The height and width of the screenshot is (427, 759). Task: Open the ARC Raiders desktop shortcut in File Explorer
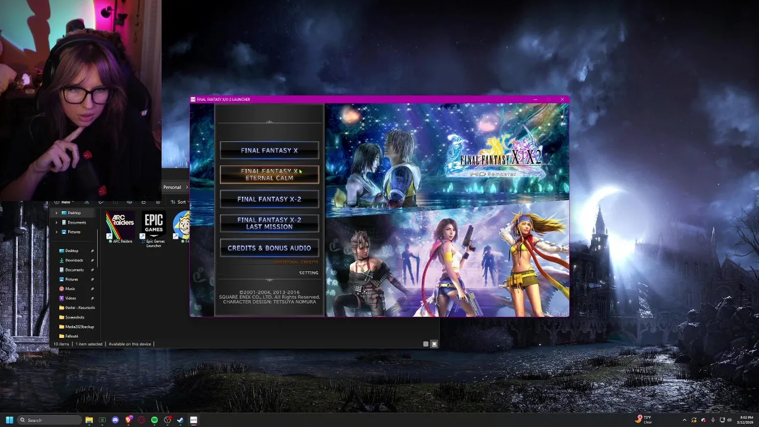pyautogui.click(x=120, y=228)
